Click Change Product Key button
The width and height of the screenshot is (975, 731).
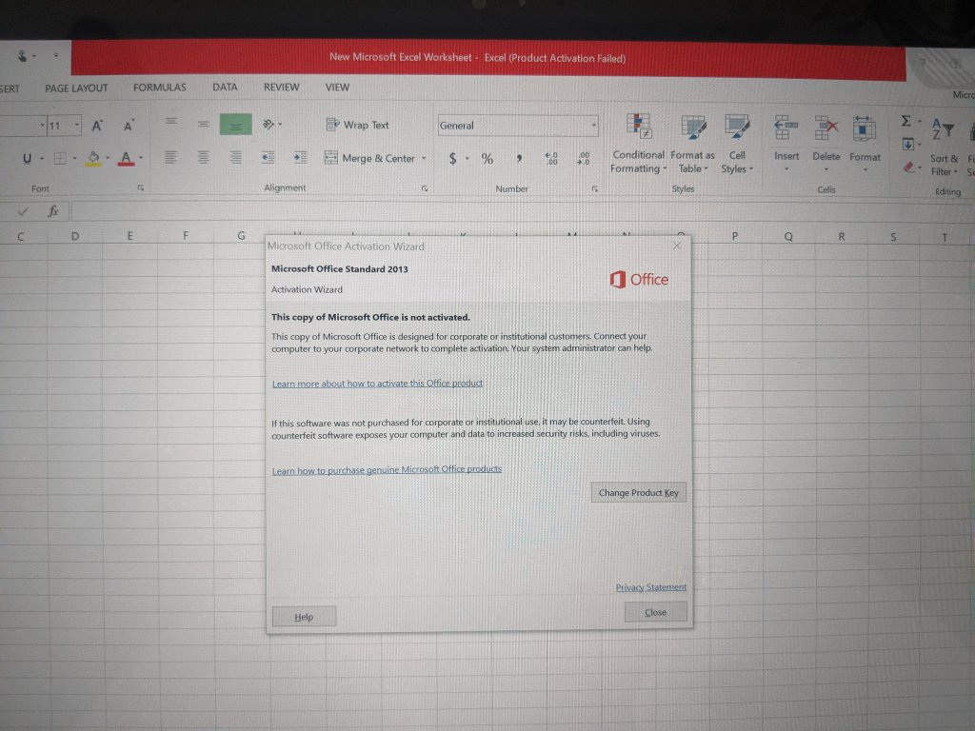pos(639,492)
